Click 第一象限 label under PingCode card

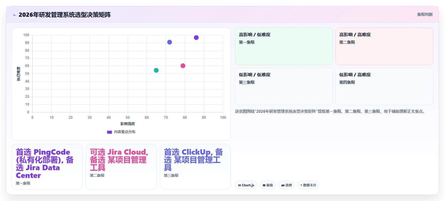[x=23, y=183]
